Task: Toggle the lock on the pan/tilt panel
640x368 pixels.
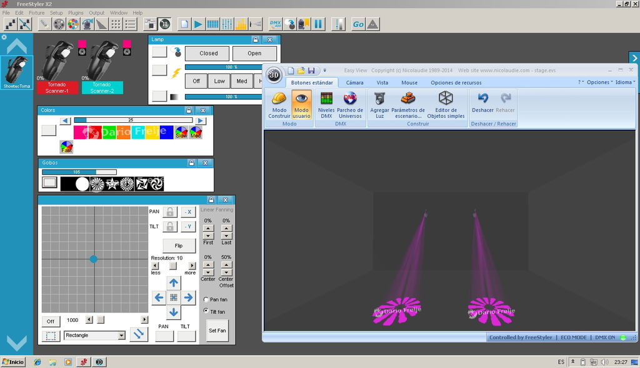Action: coord(211,200)
